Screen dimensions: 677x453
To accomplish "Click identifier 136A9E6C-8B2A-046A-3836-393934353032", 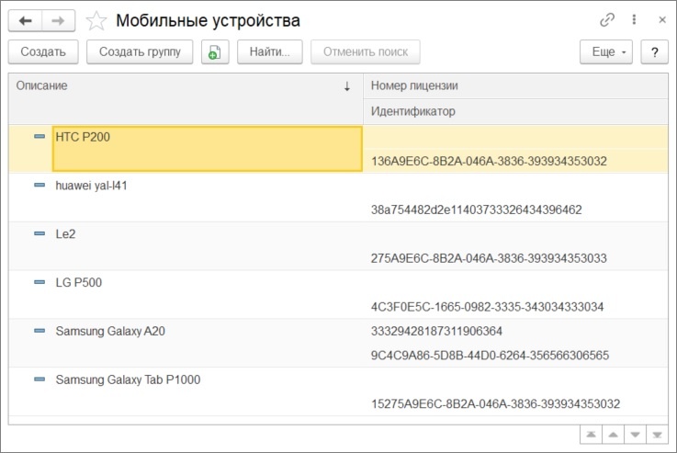I will click(489, 161).
